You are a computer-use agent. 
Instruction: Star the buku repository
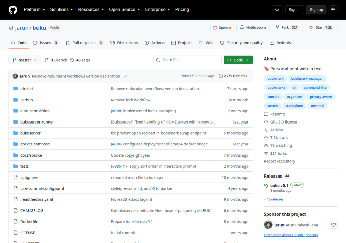coord(321,28)
